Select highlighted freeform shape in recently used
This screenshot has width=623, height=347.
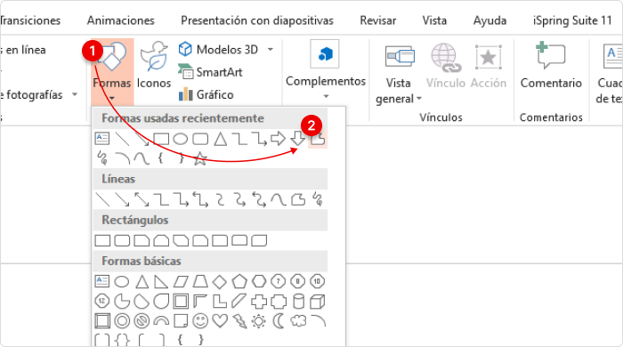[318, 139]
